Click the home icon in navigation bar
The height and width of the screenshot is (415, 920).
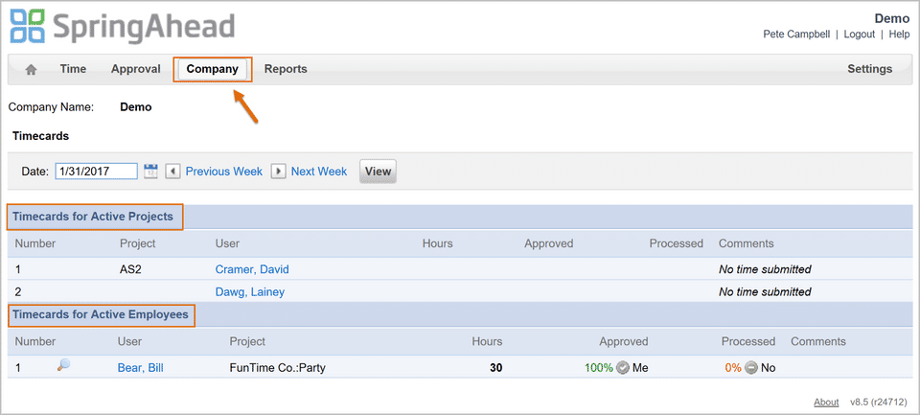point(31,69)
